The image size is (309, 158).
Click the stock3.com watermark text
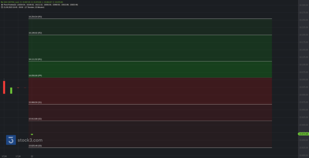coord(30,140)
